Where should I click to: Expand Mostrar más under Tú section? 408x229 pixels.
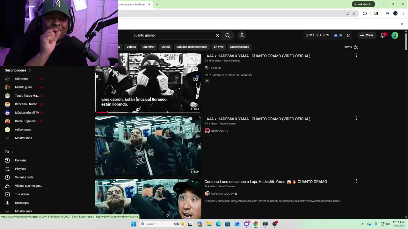[23, 211]
